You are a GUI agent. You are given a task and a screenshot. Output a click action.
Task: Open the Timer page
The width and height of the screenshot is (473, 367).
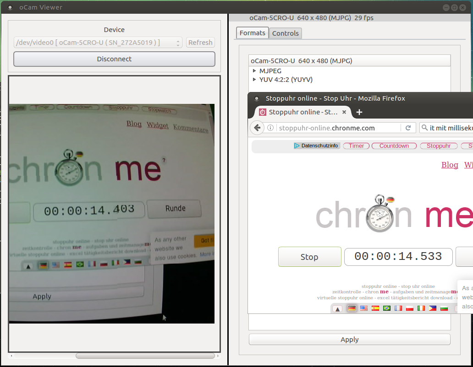point(356,146)
